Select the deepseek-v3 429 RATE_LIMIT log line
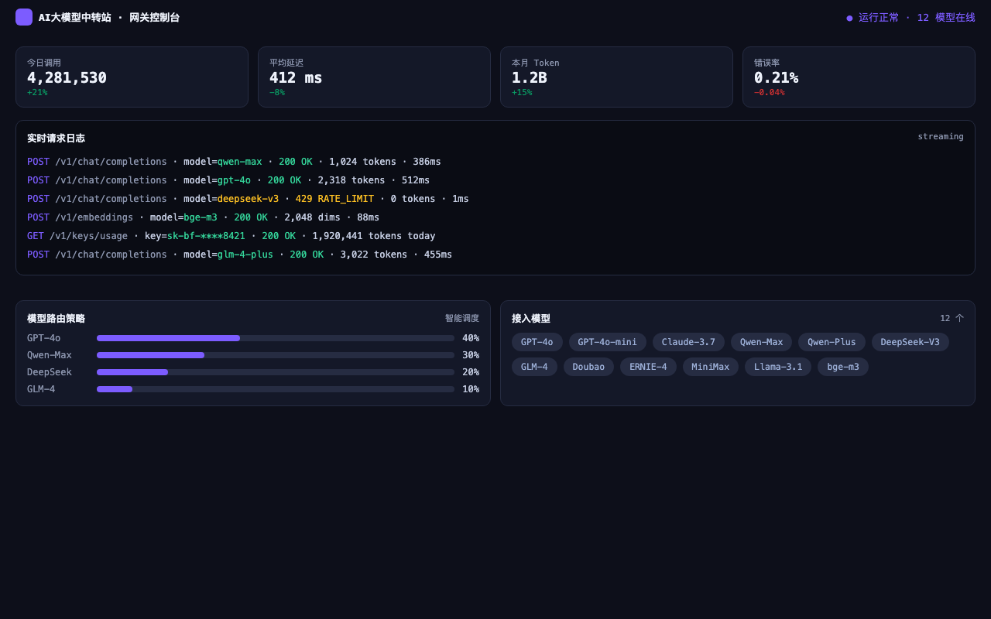The width and height of the screenshot is (991, 619). click(x=248, y=199)
